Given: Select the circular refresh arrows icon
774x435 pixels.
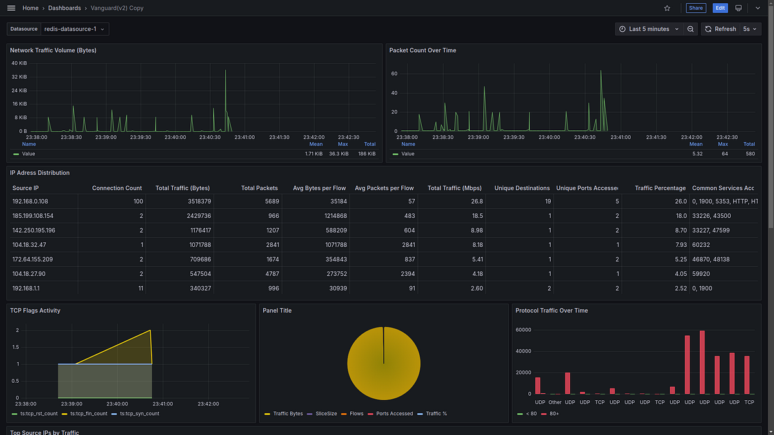Looking at the screenshot, I should click(707, 28).
